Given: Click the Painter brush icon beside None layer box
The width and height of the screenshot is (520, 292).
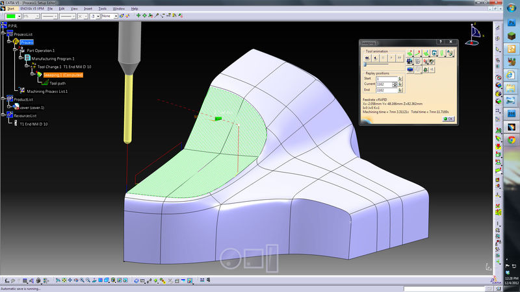Looking at the screenshot, I should [x=122, y=16].
